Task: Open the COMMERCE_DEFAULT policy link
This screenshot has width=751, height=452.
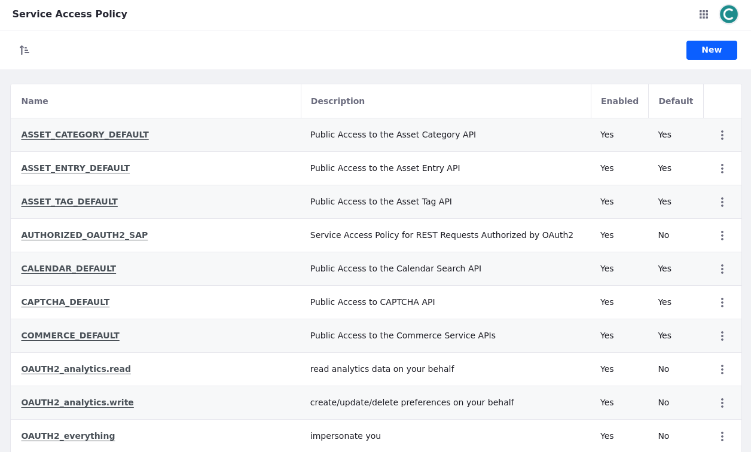Action: point(70,335)
